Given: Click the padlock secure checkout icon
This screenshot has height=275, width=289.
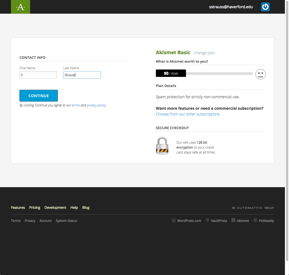Looking at the screenshot, I should click(162, 146).
